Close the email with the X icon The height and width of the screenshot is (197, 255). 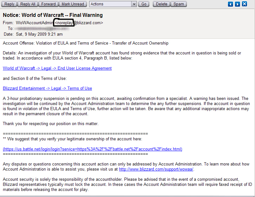[244, 4]
